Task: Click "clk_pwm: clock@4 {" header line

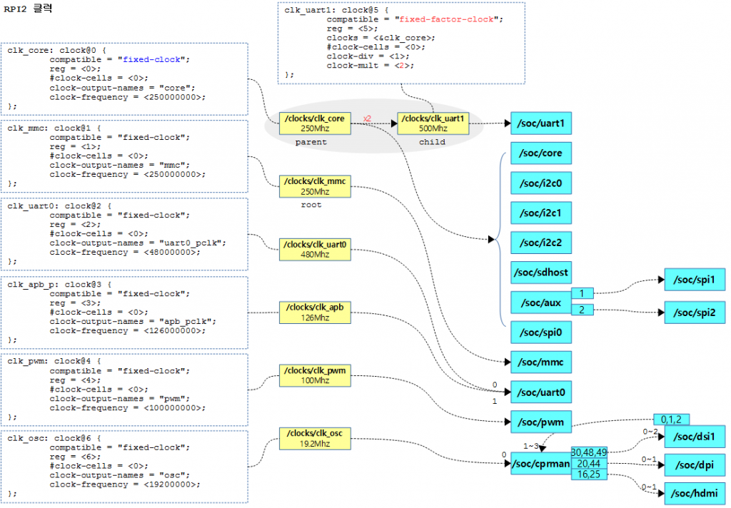Action: click(54, 361)
